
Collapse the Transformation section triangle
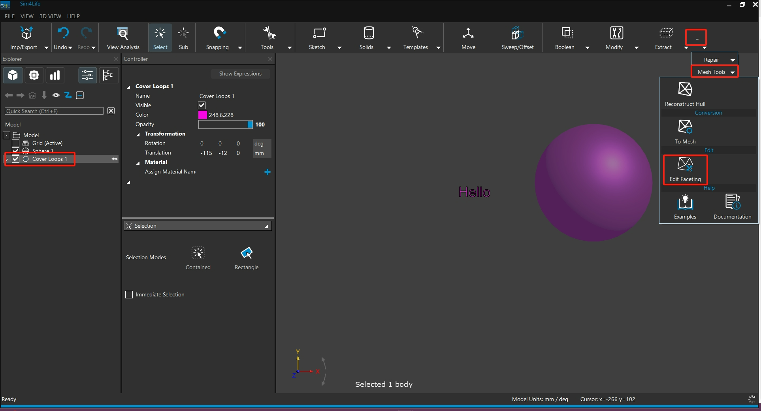138,134
